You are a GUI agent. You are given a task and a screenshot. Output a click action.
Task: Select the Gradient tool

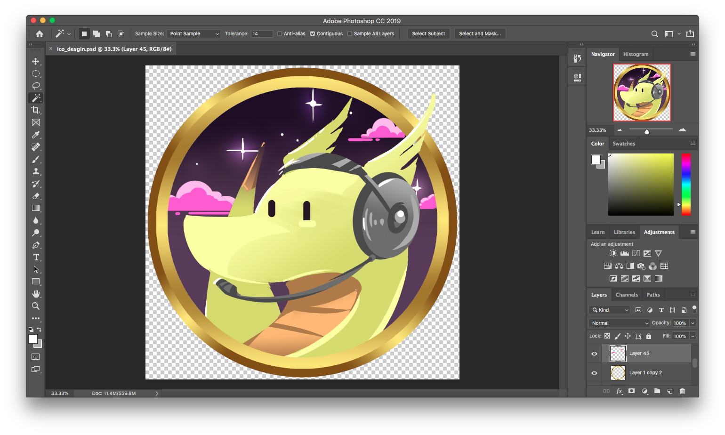(x=36, y=208)
